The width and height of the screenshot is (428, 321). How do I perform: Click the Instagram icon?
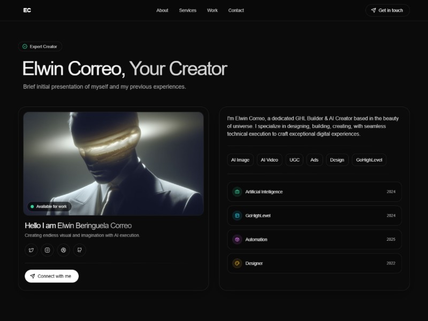[47, 250]
